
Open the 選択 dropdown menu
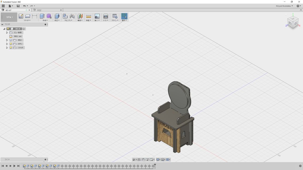click(x=124, y=20)
